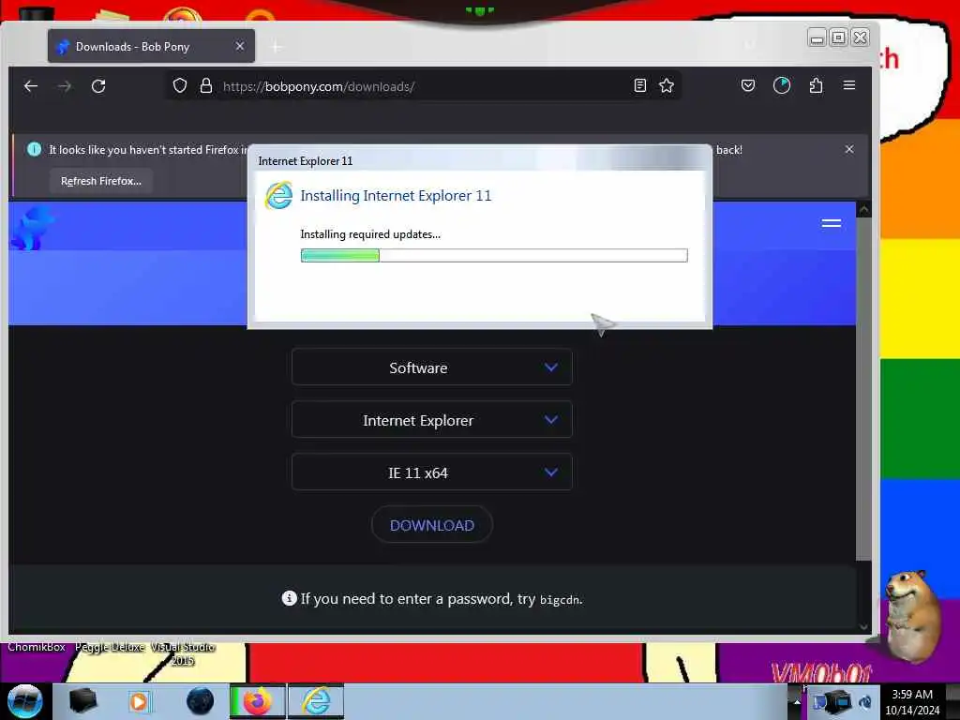The width and height of the screenshot is (960, 720).
Task: Click the 'Installing Internet Explorer 11' heading
Action: 396,195
